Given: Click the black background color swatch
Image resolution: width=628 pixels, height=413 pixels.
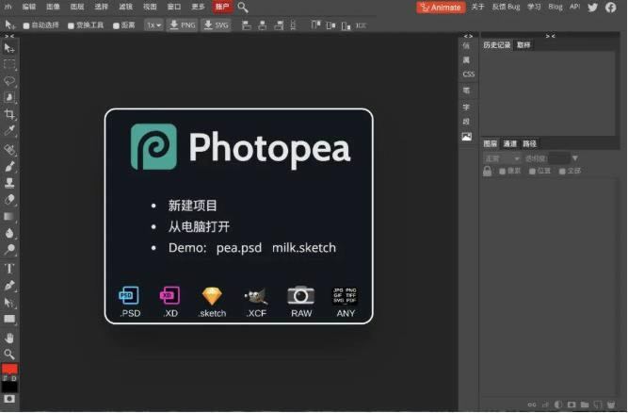Looking at the screenshot, I should 9,387.
